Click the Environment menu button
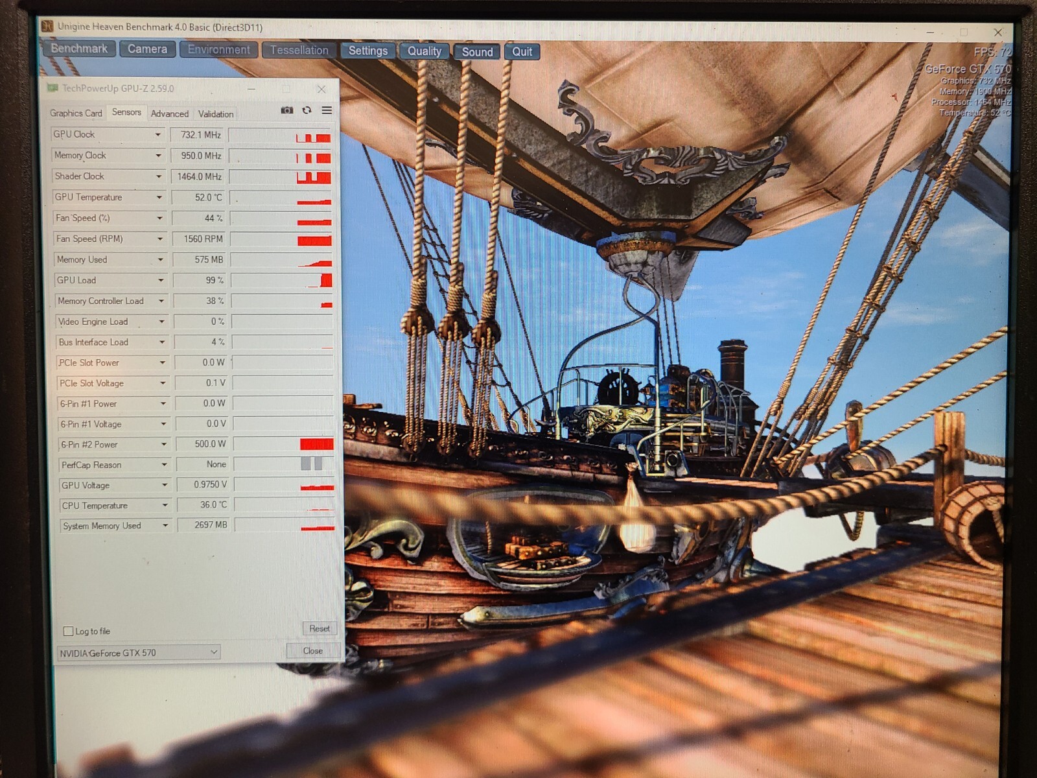Image resolution: width=1037 pixels, height=778 pixels. [218, 50]
